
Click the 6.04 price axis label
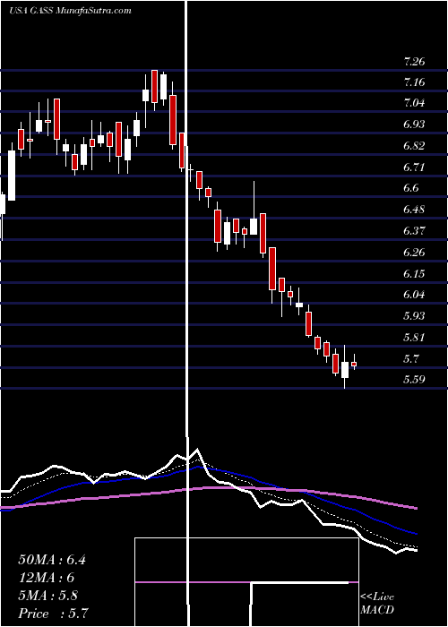(414, 295)
